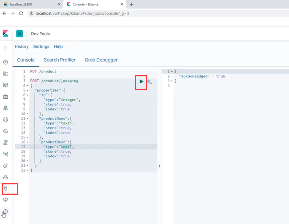Run the request with green play button
Image resolution: width=289 pixels, height=224 pixels.
point(142,81)
